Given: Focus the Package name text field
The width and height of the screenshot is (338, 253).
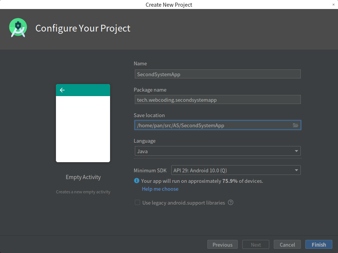Looking at the screenshot, I should [x=217, y=100].
